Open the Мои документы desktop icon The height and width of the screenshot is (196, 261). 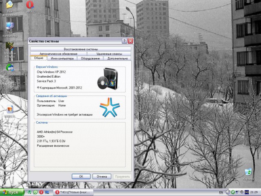tap(10, 8)
